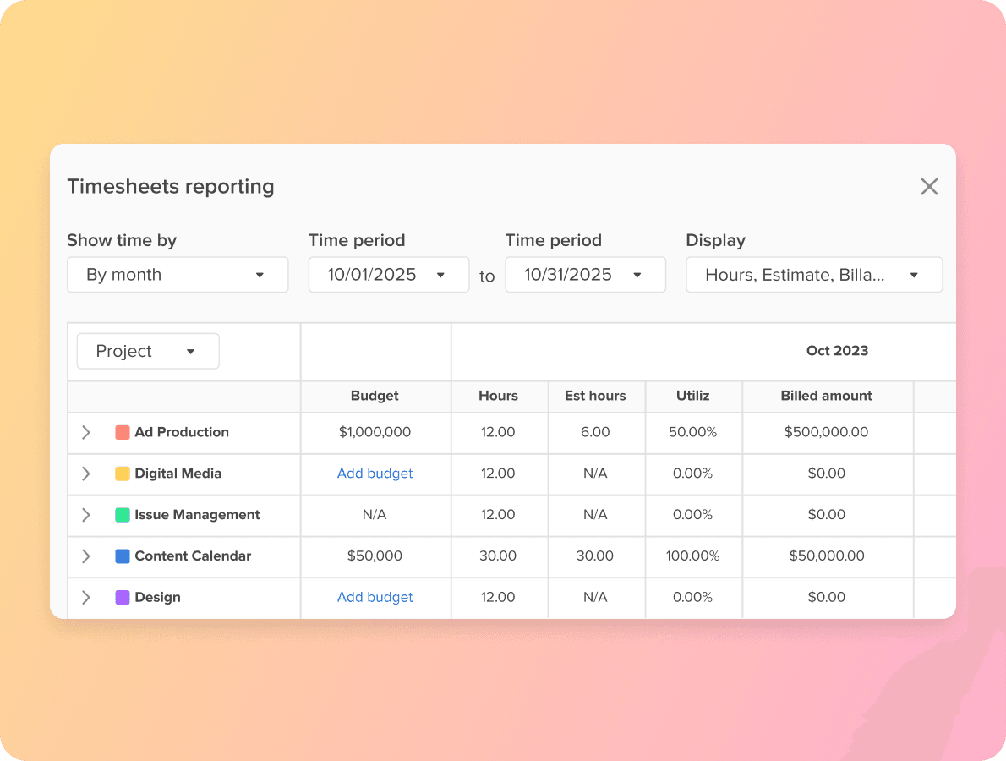Click Ad Production's 12.00 hours cell
Screen dimensions: 1006x761
[x=498, y=432]
